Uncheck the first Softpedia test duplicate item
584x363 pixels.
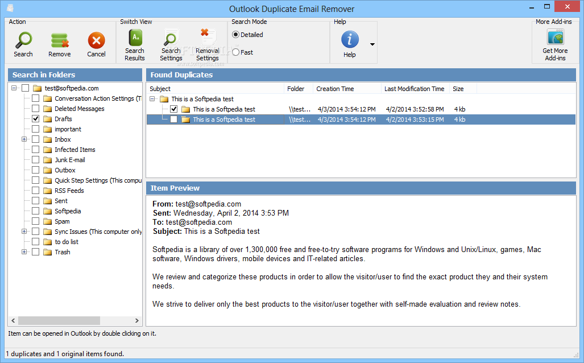[x=173, y=109]
